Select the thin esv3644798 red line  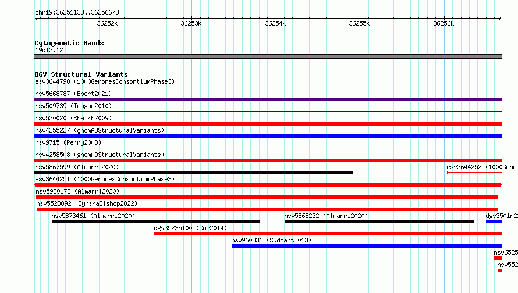tap(268, 87)
